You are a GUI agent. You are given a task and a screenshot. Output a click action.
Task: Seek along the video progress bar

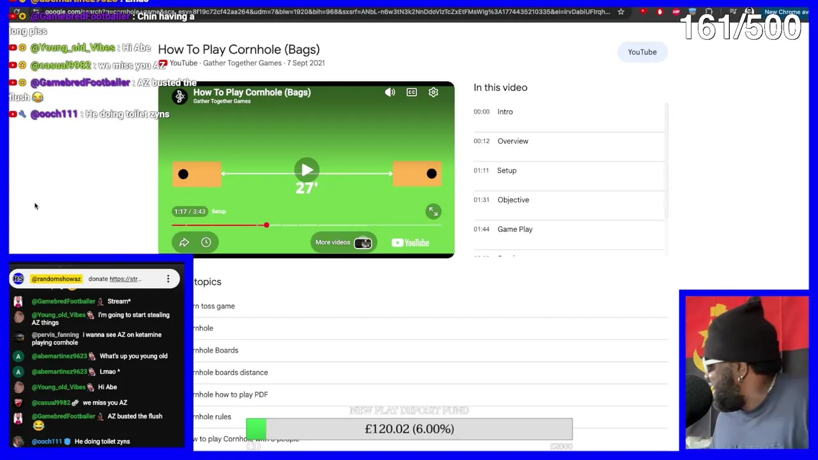pyautogui.click(x=306, y=225)
